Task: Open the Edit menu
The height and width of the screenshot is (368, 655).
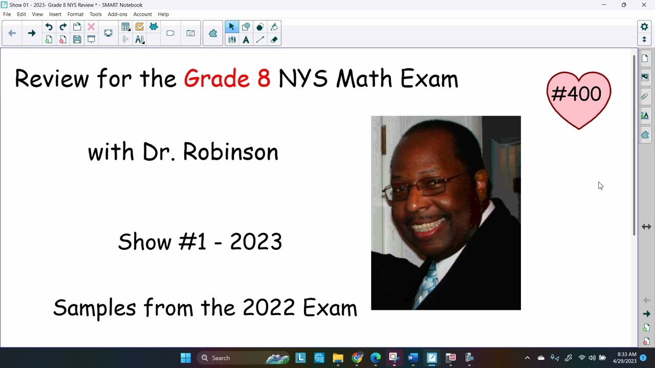Action: 21,14
